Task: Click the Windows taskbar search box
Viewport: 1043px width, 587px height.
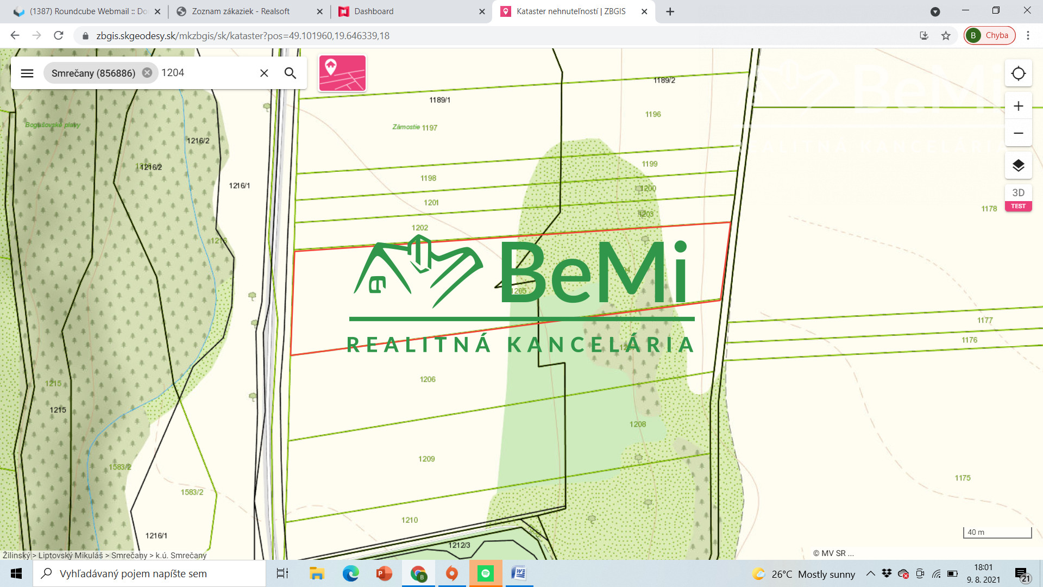Action: pos(149,573)
